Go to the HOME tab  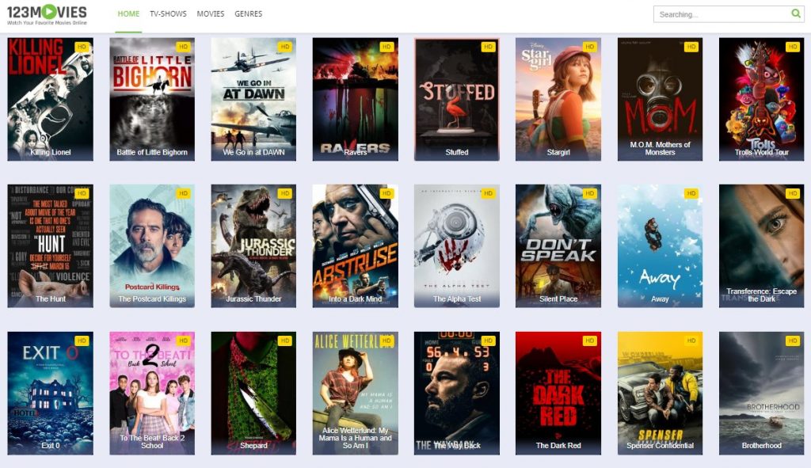click(128, 14)
